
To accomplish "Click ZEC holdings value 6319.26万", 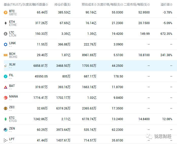I will pos(63,108).
